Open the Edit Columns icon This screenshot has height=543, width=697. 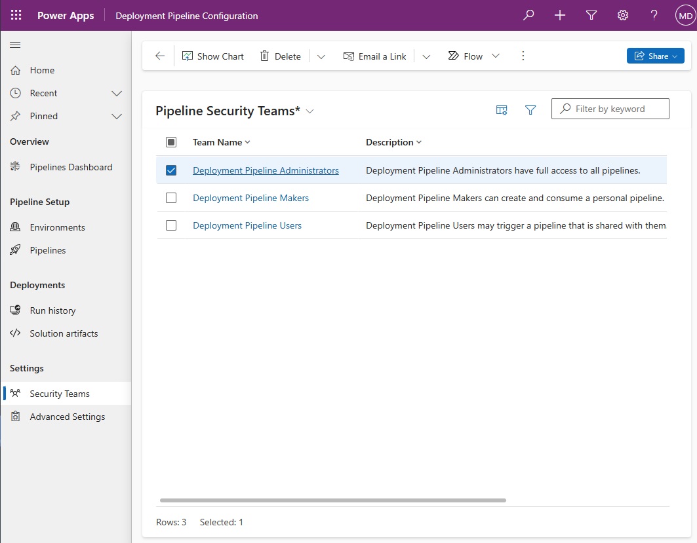pyautogui.click(x=501, y=110)
